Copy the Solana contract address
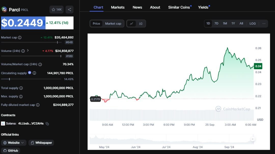The width and height of the screenshot is (275, 154). click(47, 124)
